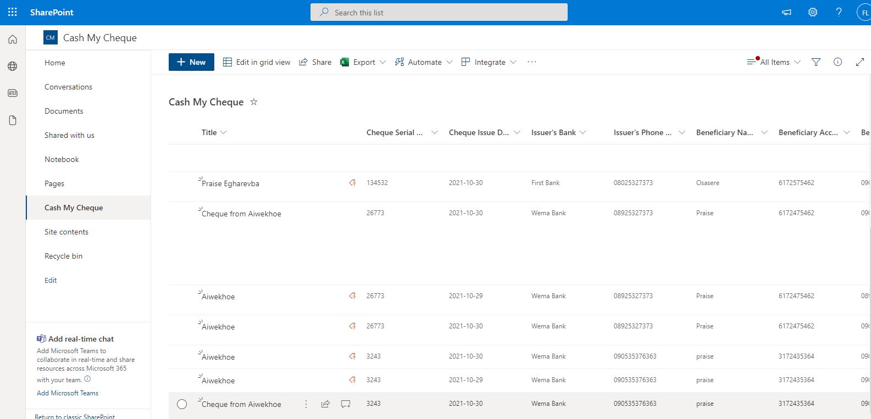Click serial number 134532 cell

click(x=377, y=183)
